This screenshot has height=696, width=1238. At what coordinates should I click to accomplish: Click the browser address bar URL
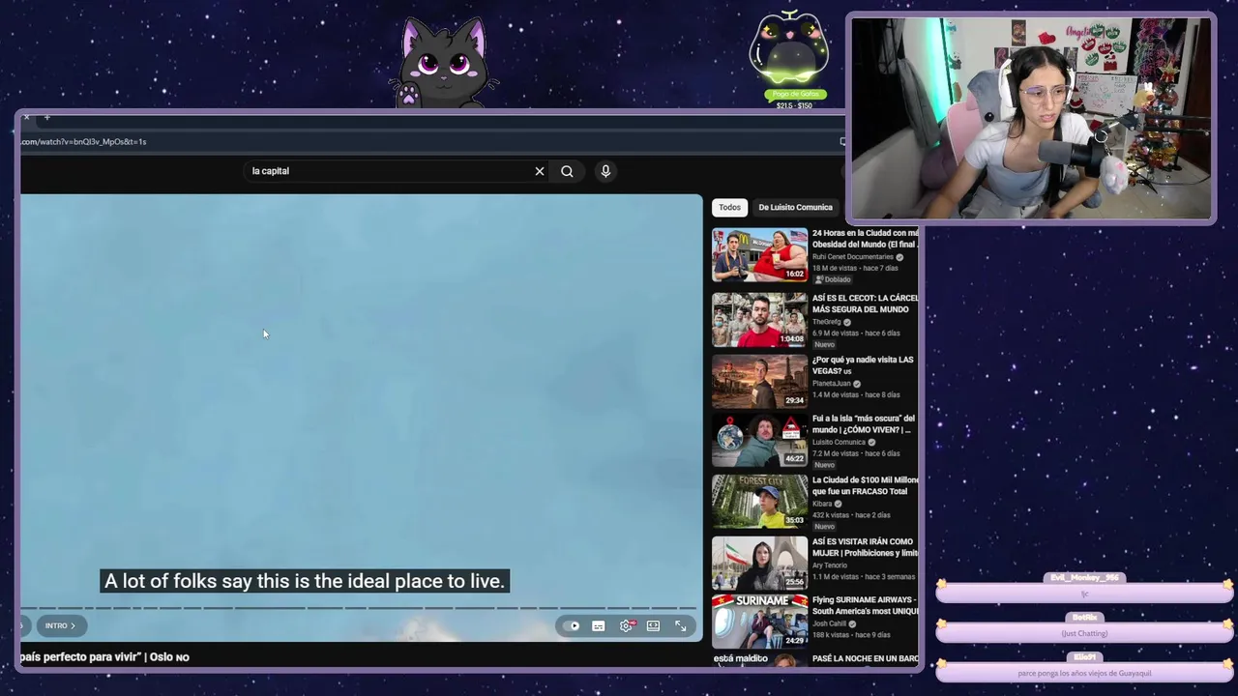pos(83,142)
